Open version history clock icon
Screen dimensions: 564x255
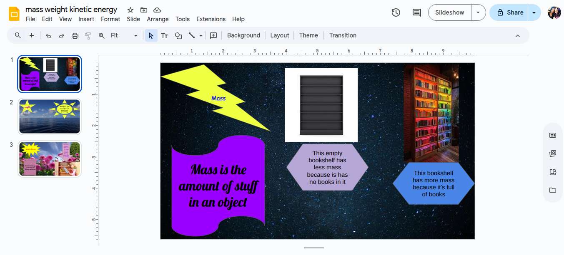point(396,12)
